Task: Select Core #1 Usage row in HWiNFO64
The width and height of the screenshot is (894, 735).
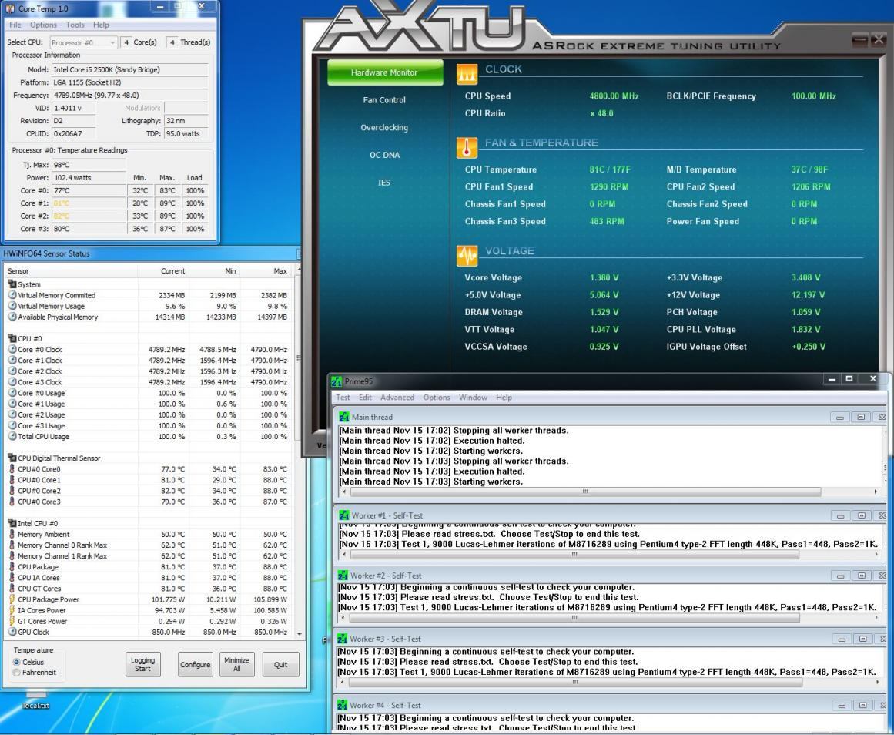Action: (149, 404)
